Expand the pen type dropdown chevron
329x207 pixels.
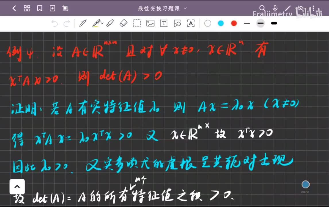coord(102,23)
